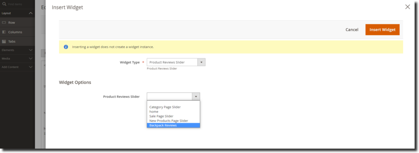This screenshot has height=153, width=419.
Task: Click the search magnifier icon in sidebar
Action: [4, 4]
